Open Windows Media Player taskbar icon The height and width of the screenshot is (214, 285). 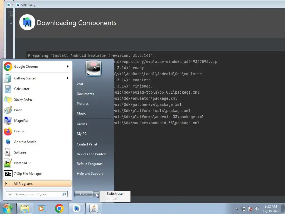click(41, 208)
